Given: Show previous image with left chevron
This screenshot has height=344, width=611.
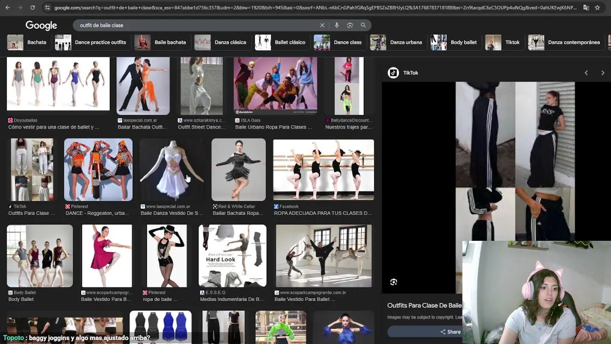Looking at the screenshot, I should point(586,73).
